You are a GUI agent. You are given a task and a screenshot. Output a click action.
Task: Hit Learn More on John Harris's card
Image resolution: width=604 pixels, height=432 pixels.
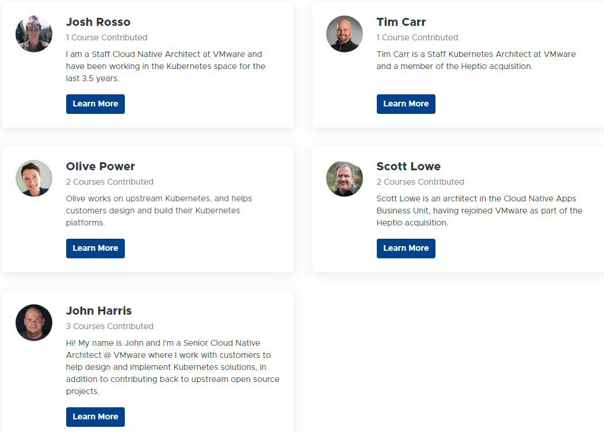pos(95,417)
